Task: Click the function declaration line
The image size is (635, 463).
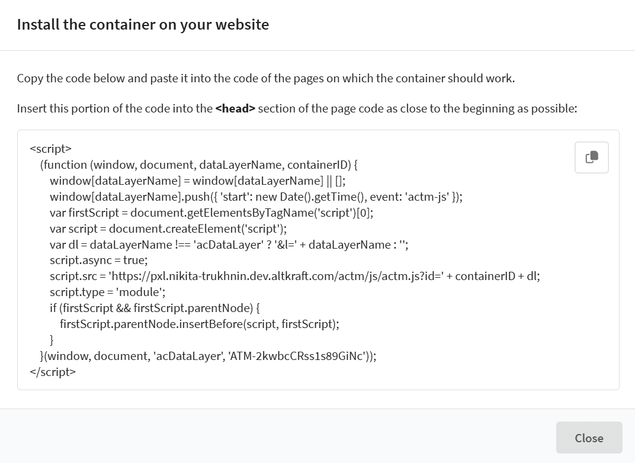Action: click(199, 165)
